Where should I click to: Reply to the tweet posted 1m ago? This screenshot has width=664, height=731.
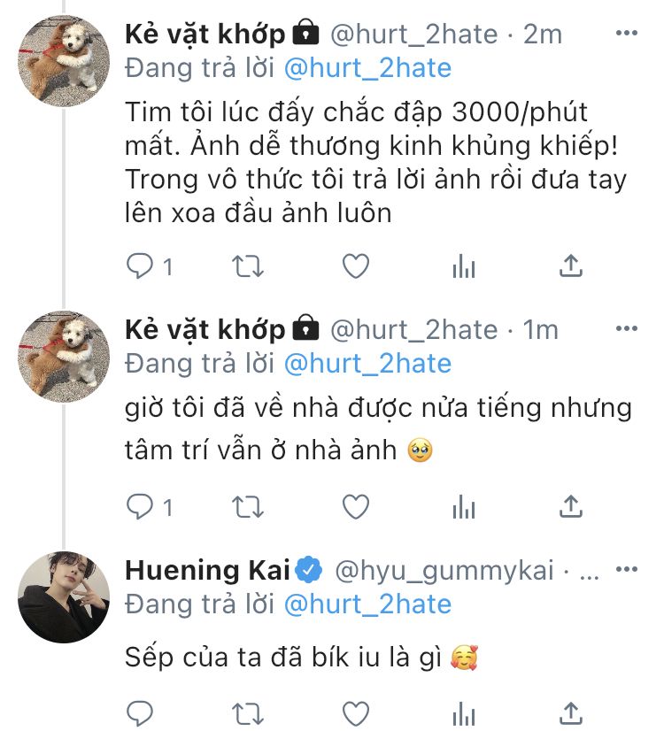(x=140, y=506)
